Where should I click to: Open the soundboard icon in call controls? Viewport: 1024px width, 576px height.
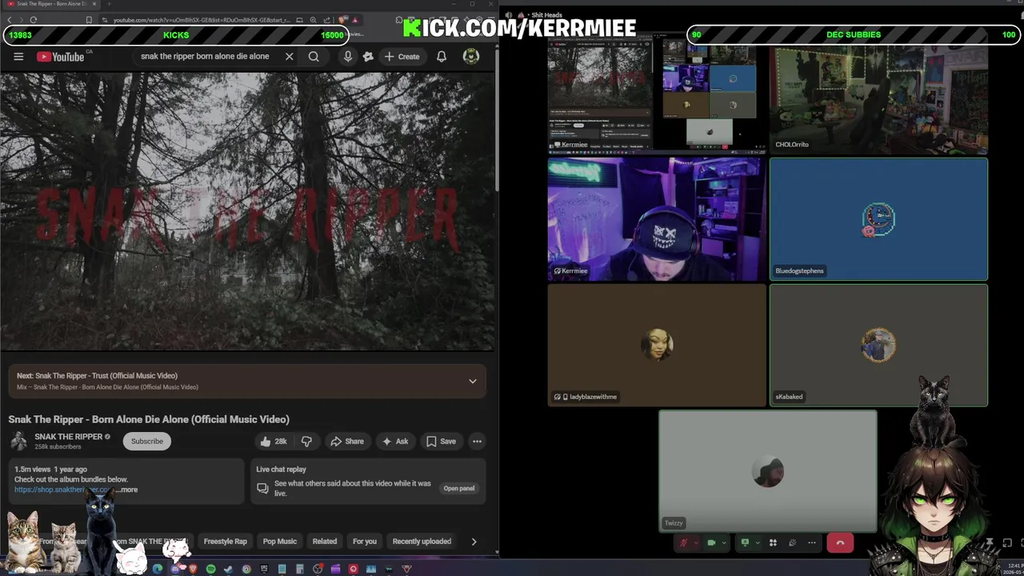click(792, 542)
